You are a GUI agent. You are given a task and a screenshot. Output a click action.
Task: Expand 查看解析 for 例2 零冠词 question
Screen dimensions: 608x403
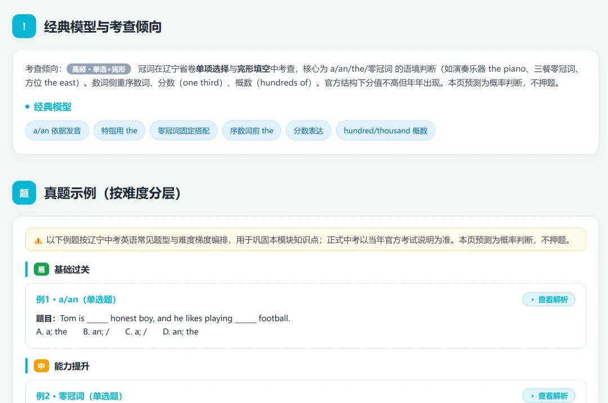549,396
